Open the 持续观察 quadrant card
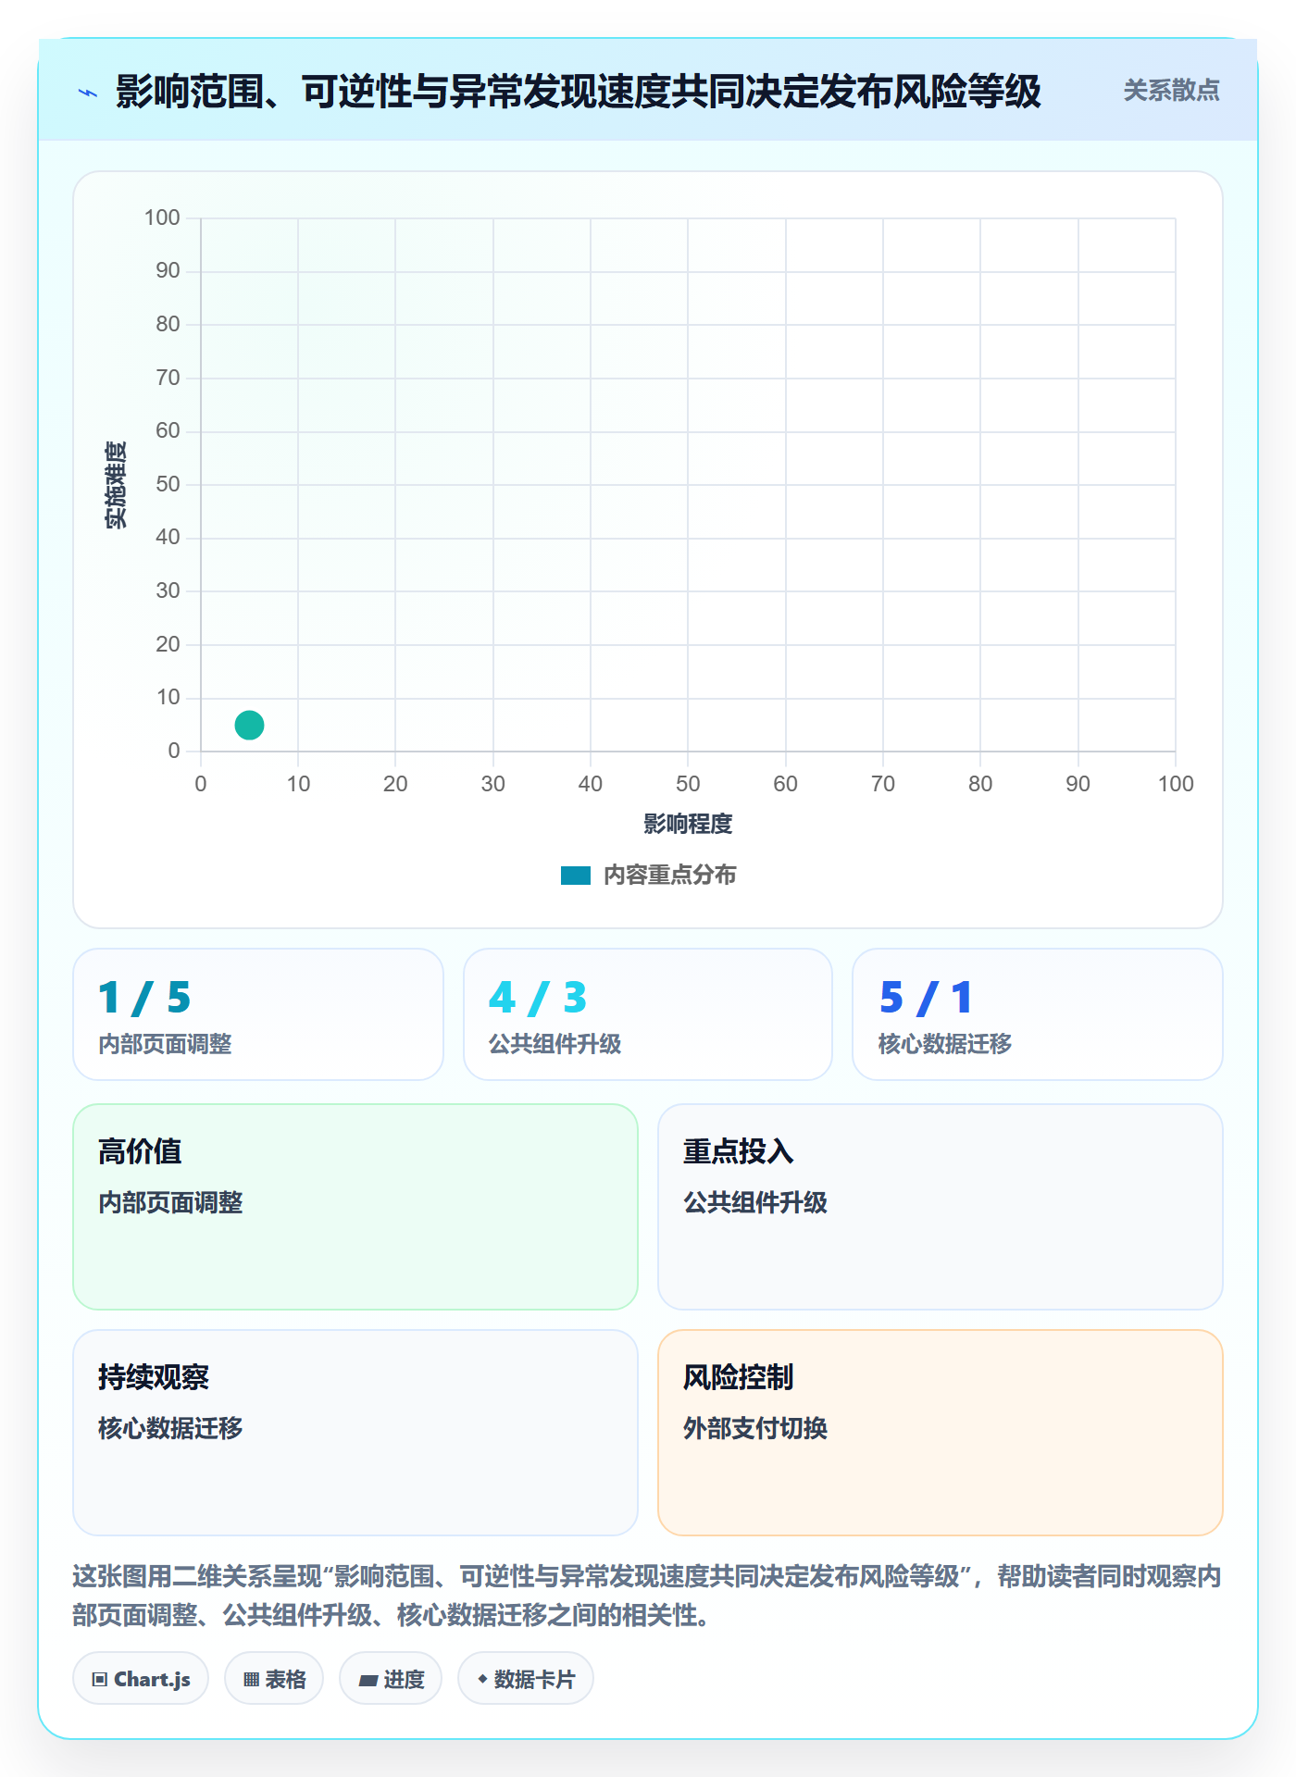The height and width of the screenshot is (1777, 1296). 355,1433
